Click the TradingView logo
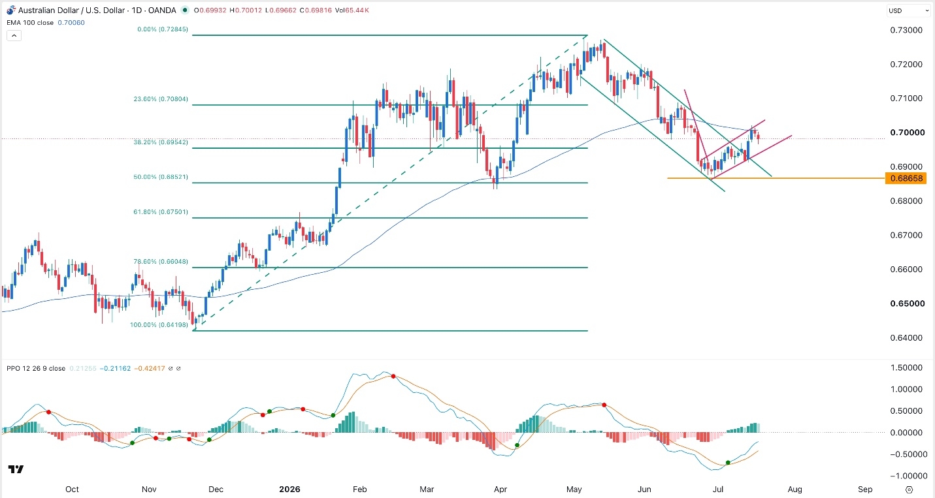935x498 pixels. coord(16,469)
